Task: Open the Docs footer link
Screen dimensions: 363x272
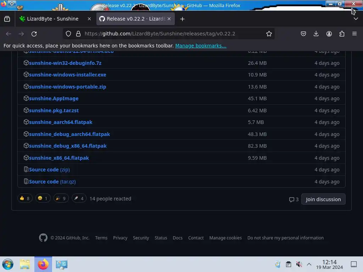Action: (178, 238)
